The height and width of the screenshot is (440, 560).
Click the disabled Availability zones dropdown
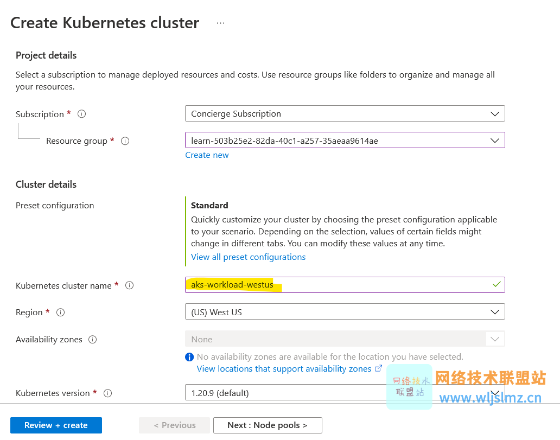tap(345, 339)
